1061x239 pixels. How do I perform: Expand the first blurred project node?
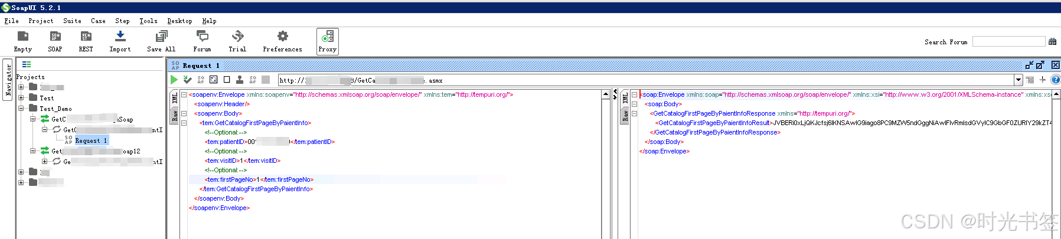point(21,87)
